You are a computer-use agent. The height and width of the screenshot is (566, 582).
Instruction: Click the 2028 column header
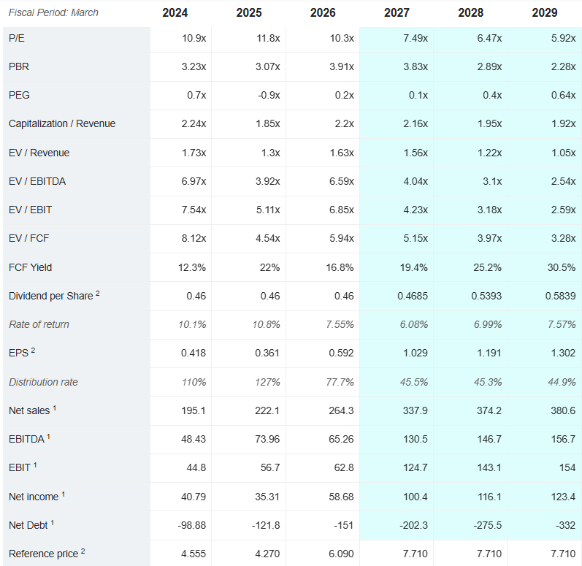[470, 12]
